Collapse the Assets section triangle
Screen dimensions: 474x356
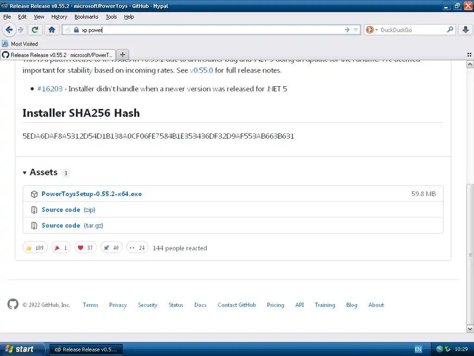[25, 173]
